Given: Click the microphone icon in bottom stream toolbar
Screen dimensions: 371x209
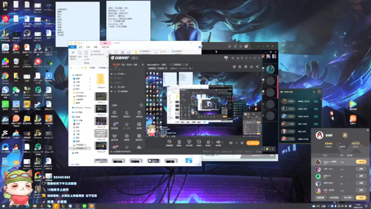Looking at the screenshot, I should 208,142.
